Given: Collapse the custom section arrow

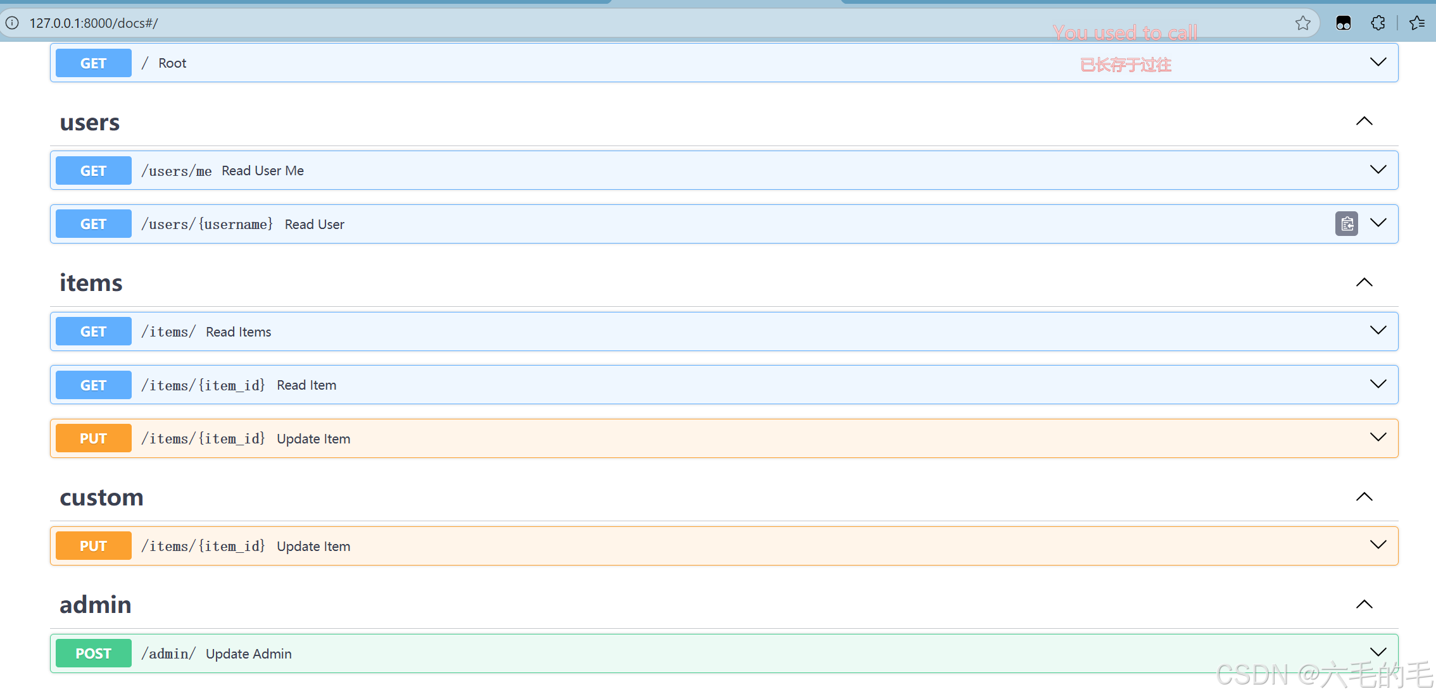Looking at the screenshot, I should [x=1364, y=497].
